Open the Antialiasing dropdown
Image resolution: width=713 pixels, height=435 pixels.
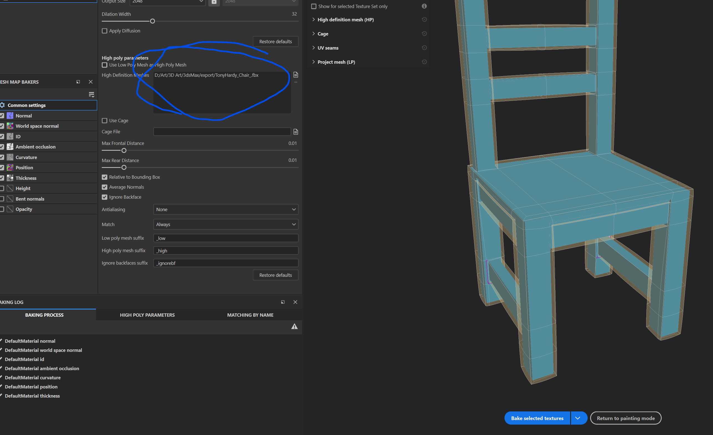(225, 209)
